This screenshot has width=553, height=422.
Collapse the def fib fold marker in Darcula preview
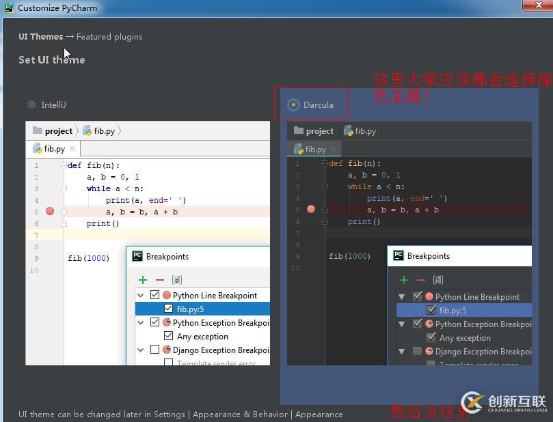coord(325,163)
